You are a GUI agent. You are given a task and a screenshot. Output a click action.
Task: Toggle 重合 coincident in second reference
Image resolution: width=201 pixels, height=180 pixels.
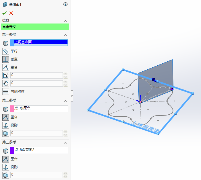pyautogui.click(x=6, y=117)
